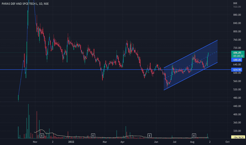Click the Nov label on time axis
246x145 pixels.
coord(35,142)
